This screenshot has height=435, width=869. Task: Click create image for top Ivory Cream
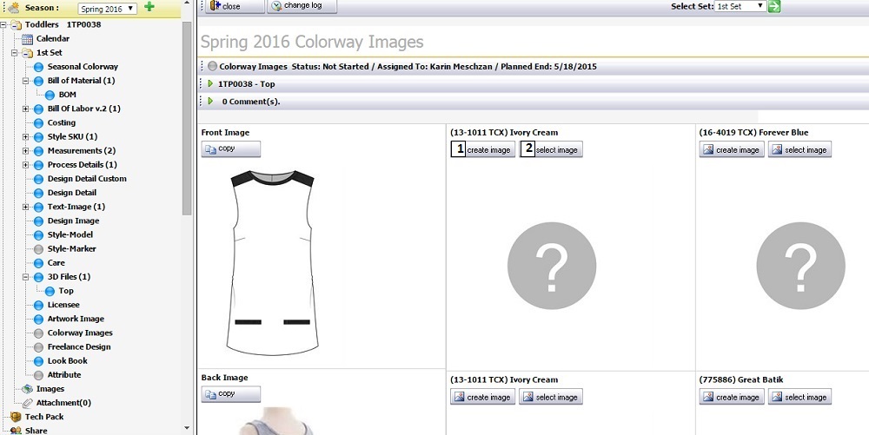click(x=482, y=149)
